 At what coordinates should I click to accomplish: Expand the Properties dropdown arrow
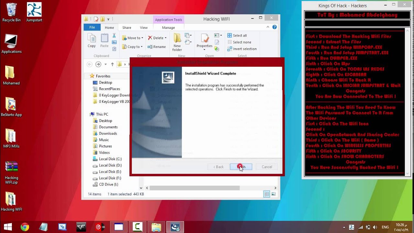(x=204, y=50)
